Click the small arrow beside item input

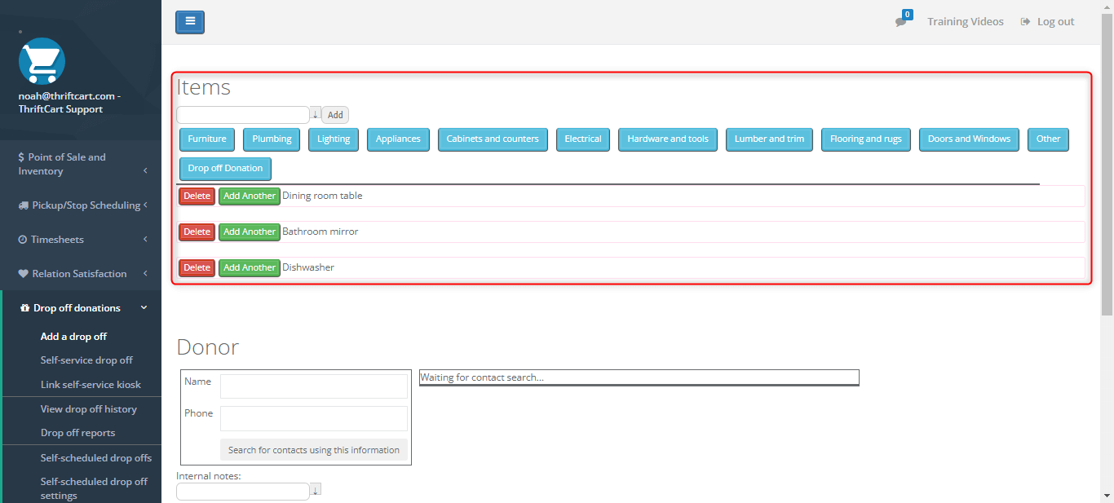coord(316,115)
